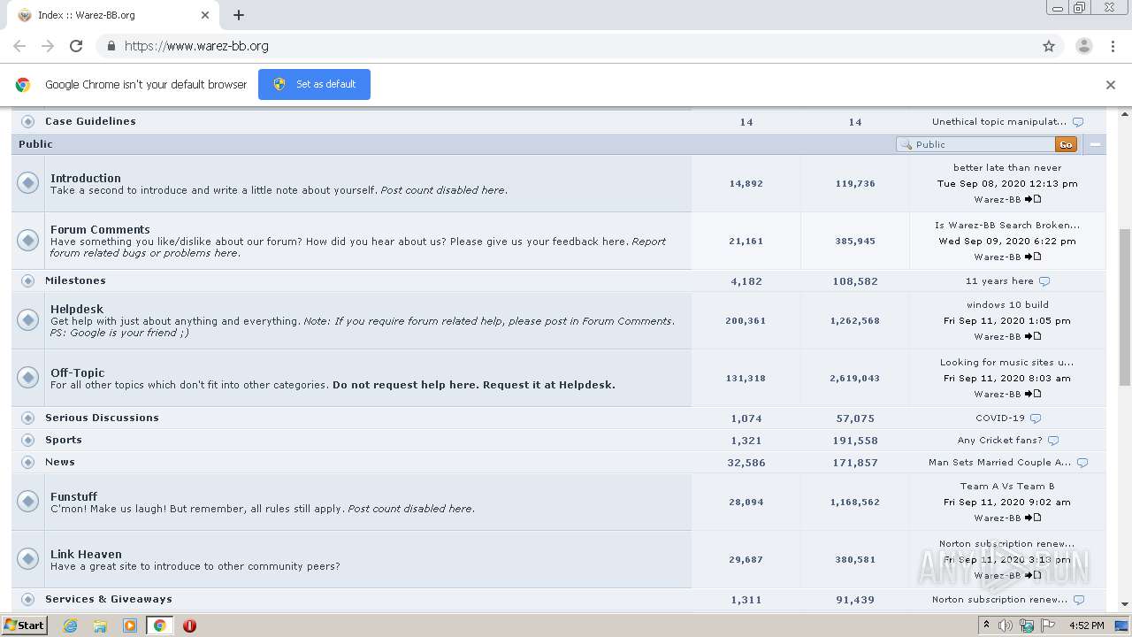Click the Helpdesk forum status icon

[28, 320]
